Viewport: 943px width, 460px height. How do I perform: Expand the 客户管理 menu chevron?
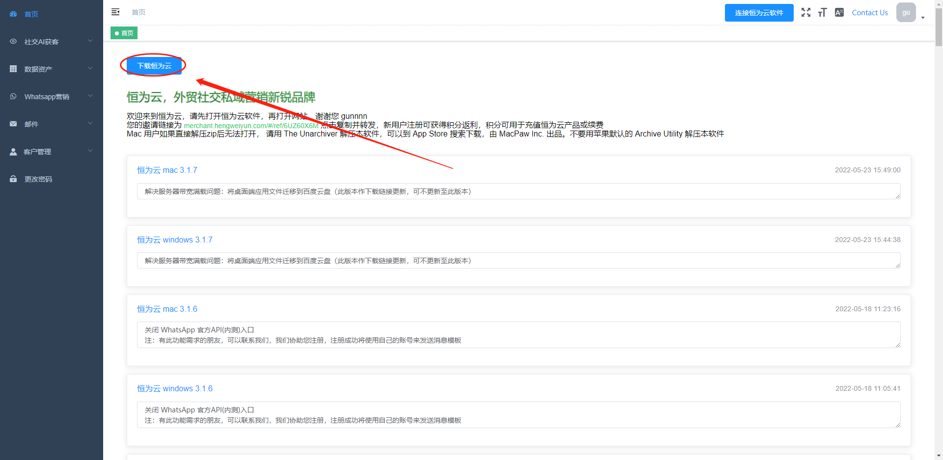[x=90, y=151]
